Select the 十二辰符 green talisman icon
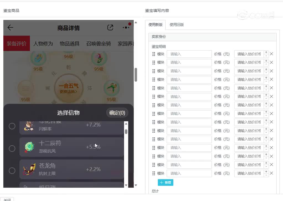 [29, 147]
